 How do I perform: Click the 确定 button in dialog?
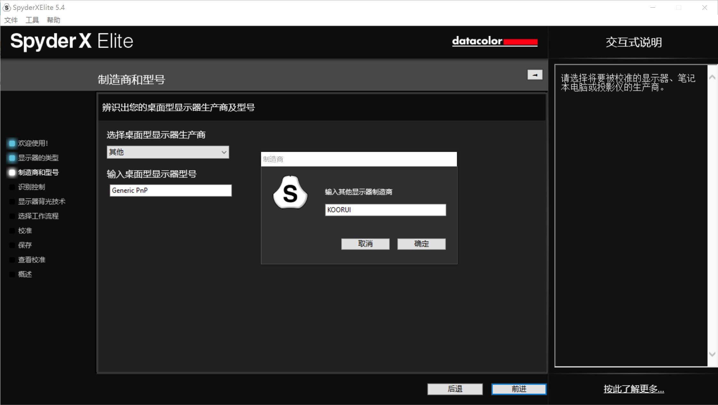click(x=421, y=244)
